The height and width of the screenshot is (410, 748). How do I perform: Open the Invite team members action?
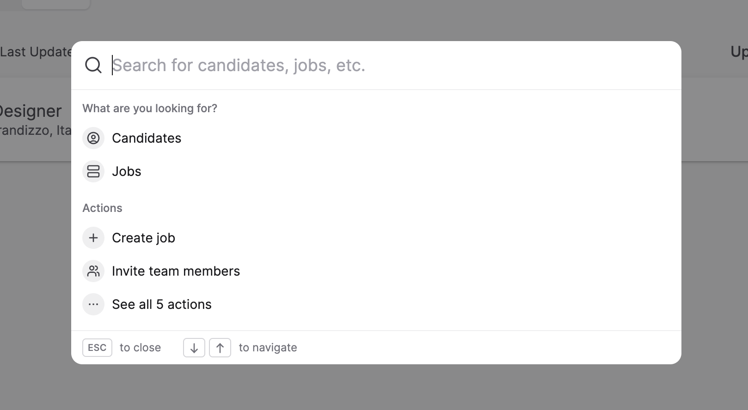coord(176,271)
